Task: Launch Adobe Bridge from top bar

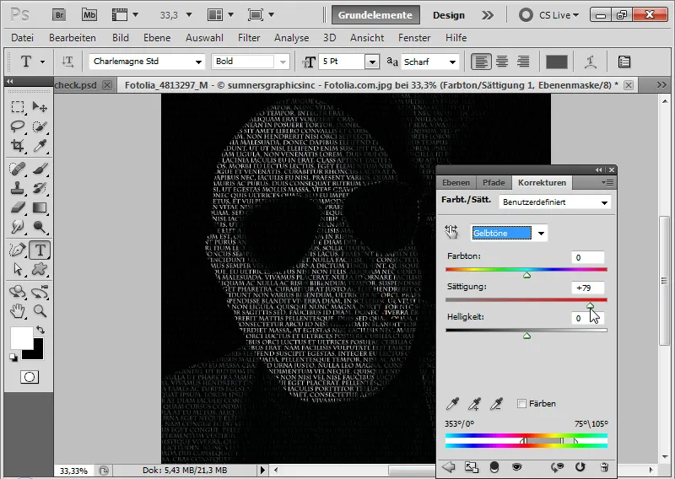Action: (59, 15)
